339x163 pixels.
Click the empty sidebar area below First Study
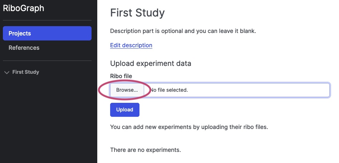coord(48,119)
